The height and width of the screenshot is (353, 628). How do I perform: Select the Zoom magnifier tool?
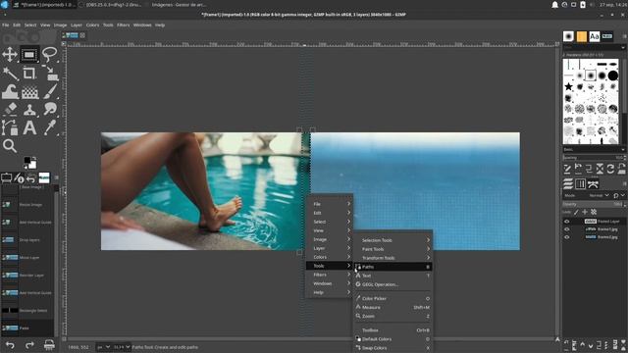10,146
